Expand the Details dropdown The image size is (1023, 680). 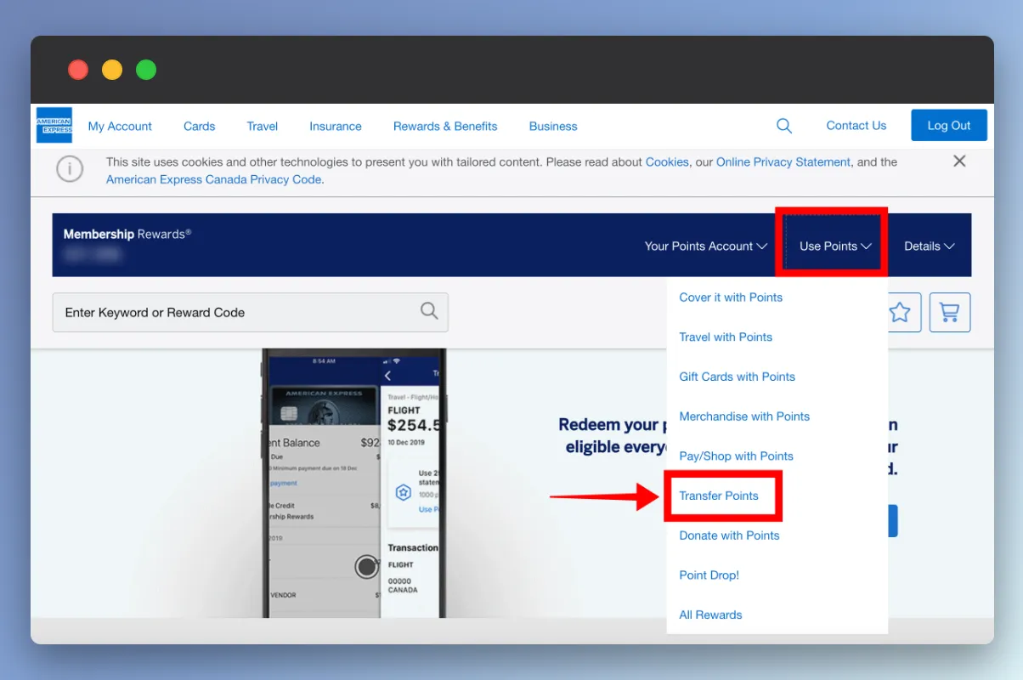point(930,246)
